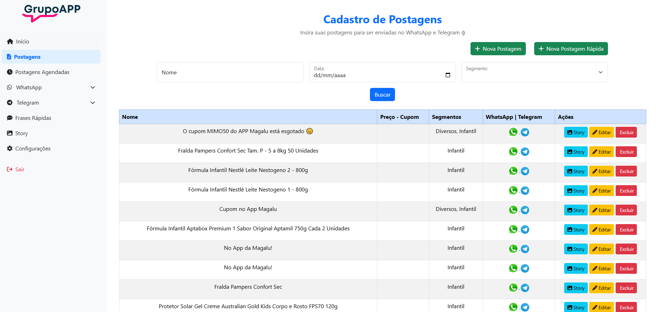656x312 pixels.
Task: Click WhatsApp icon for Fralda Pampers 50 Unidades row
Action: (513, 151)
